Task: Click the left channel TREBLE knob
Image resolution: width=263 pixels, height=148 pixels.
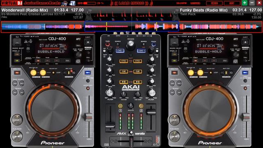Action: [109, 59]
